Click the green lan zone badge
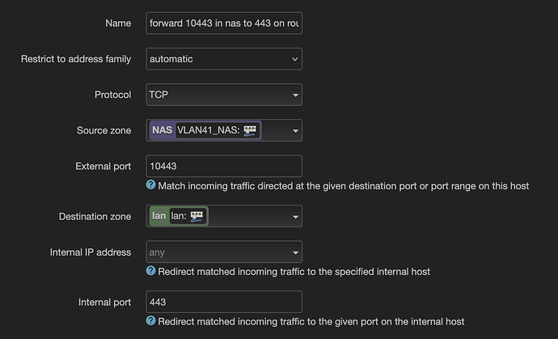 (159, 216)
